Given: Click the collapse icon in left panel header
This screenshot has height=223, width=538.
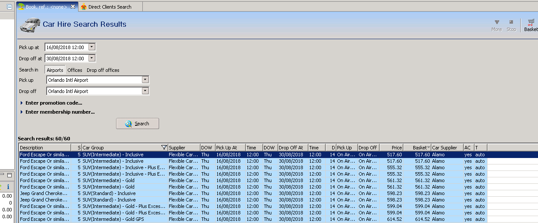Looking at the screenshot, I should click(9, 7).
